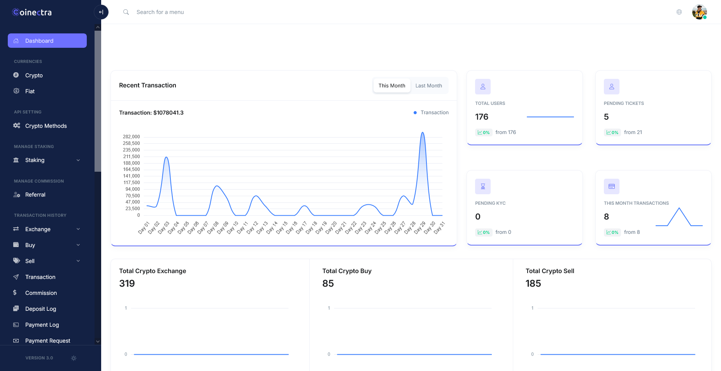The image size is (721, 371).
Task: Click the search magnifier icon
Action: [126, 12]
